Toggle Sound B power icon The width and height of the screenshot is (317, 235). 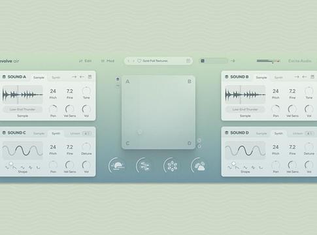click(x=227, y=77)
